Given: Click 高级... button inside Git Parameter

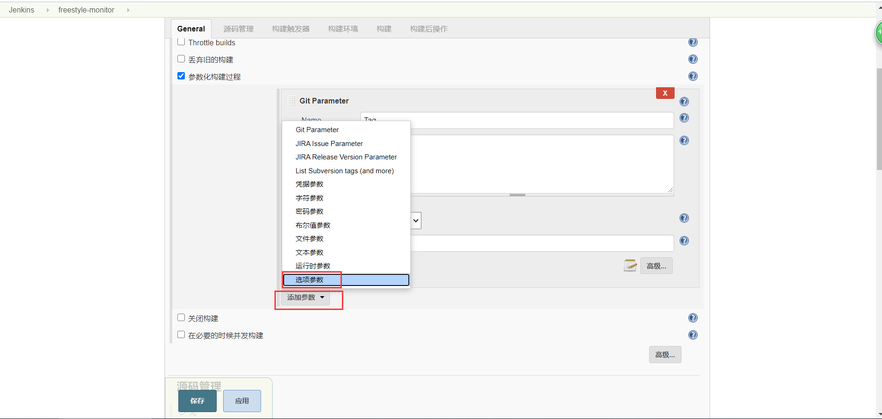Looking at the screenshot, I should [656, 266].
